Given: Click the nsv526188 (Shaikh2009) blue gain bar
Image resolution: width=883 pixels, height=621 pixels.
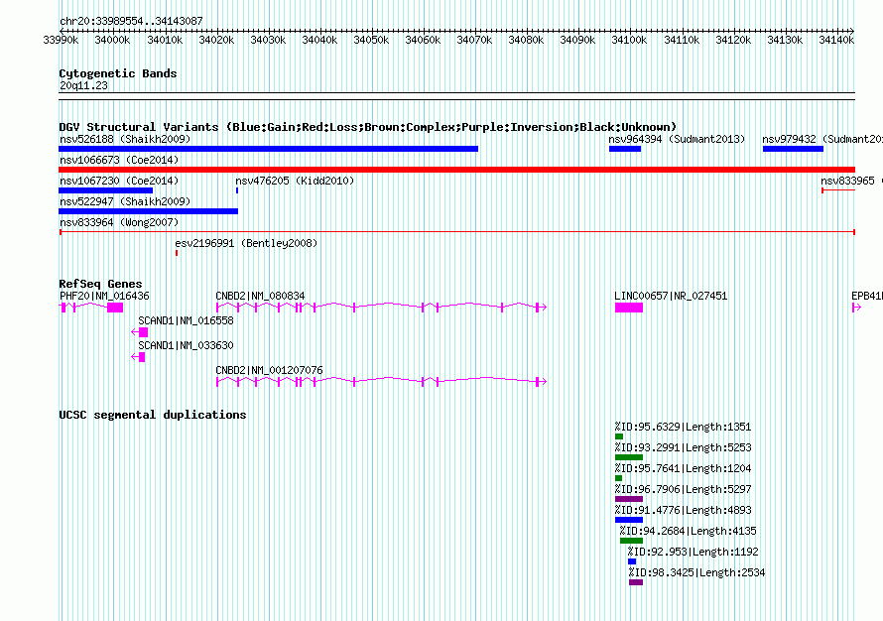Looking at the screenshot, I should (x=269, y=149).
